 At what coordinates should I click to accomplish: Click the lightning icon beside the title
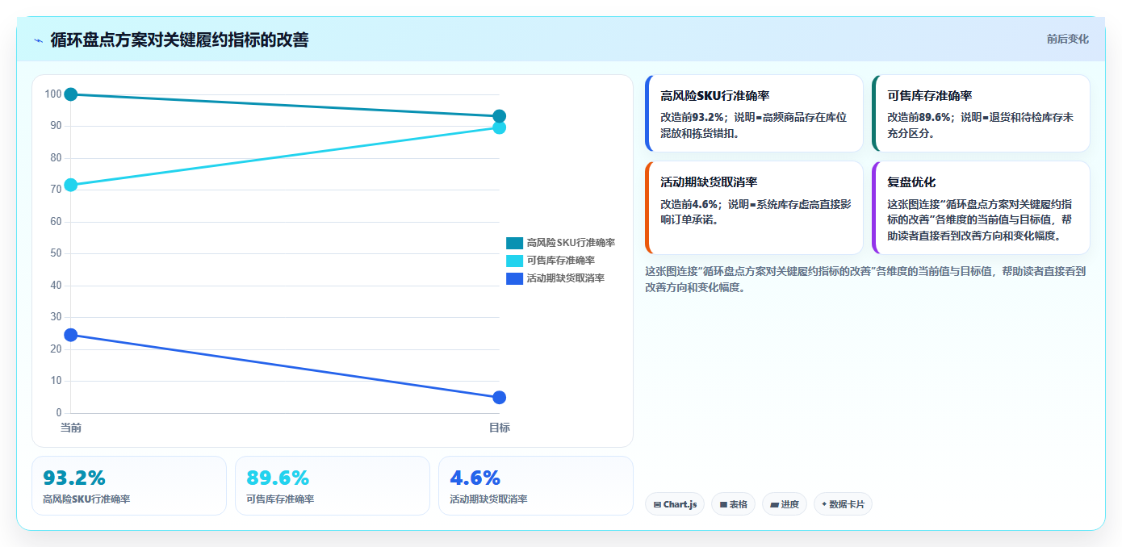point(39,40)
